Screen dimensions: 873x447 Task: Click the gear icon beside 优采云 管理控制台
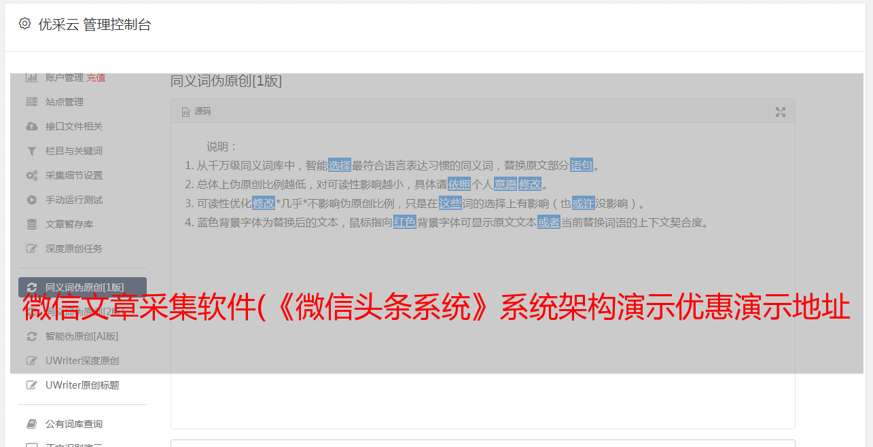25,24
